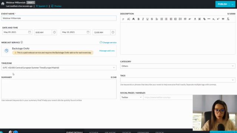Image resolution: width=237 pixels, height=133 pixels.
Task: Go to the home icon
Action: [x=3, y=4]
